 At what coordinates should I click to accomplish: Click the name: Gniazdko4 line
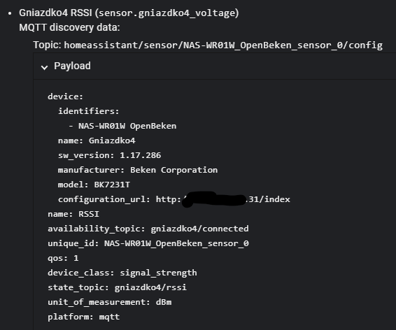(97, 141)
